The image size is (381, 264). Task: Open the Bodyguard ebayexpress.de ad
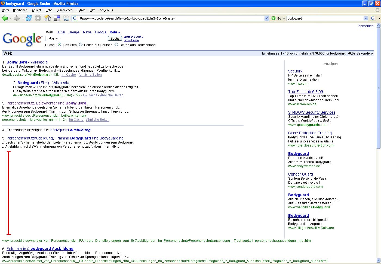pyautogui.click(x=299, y=154)
